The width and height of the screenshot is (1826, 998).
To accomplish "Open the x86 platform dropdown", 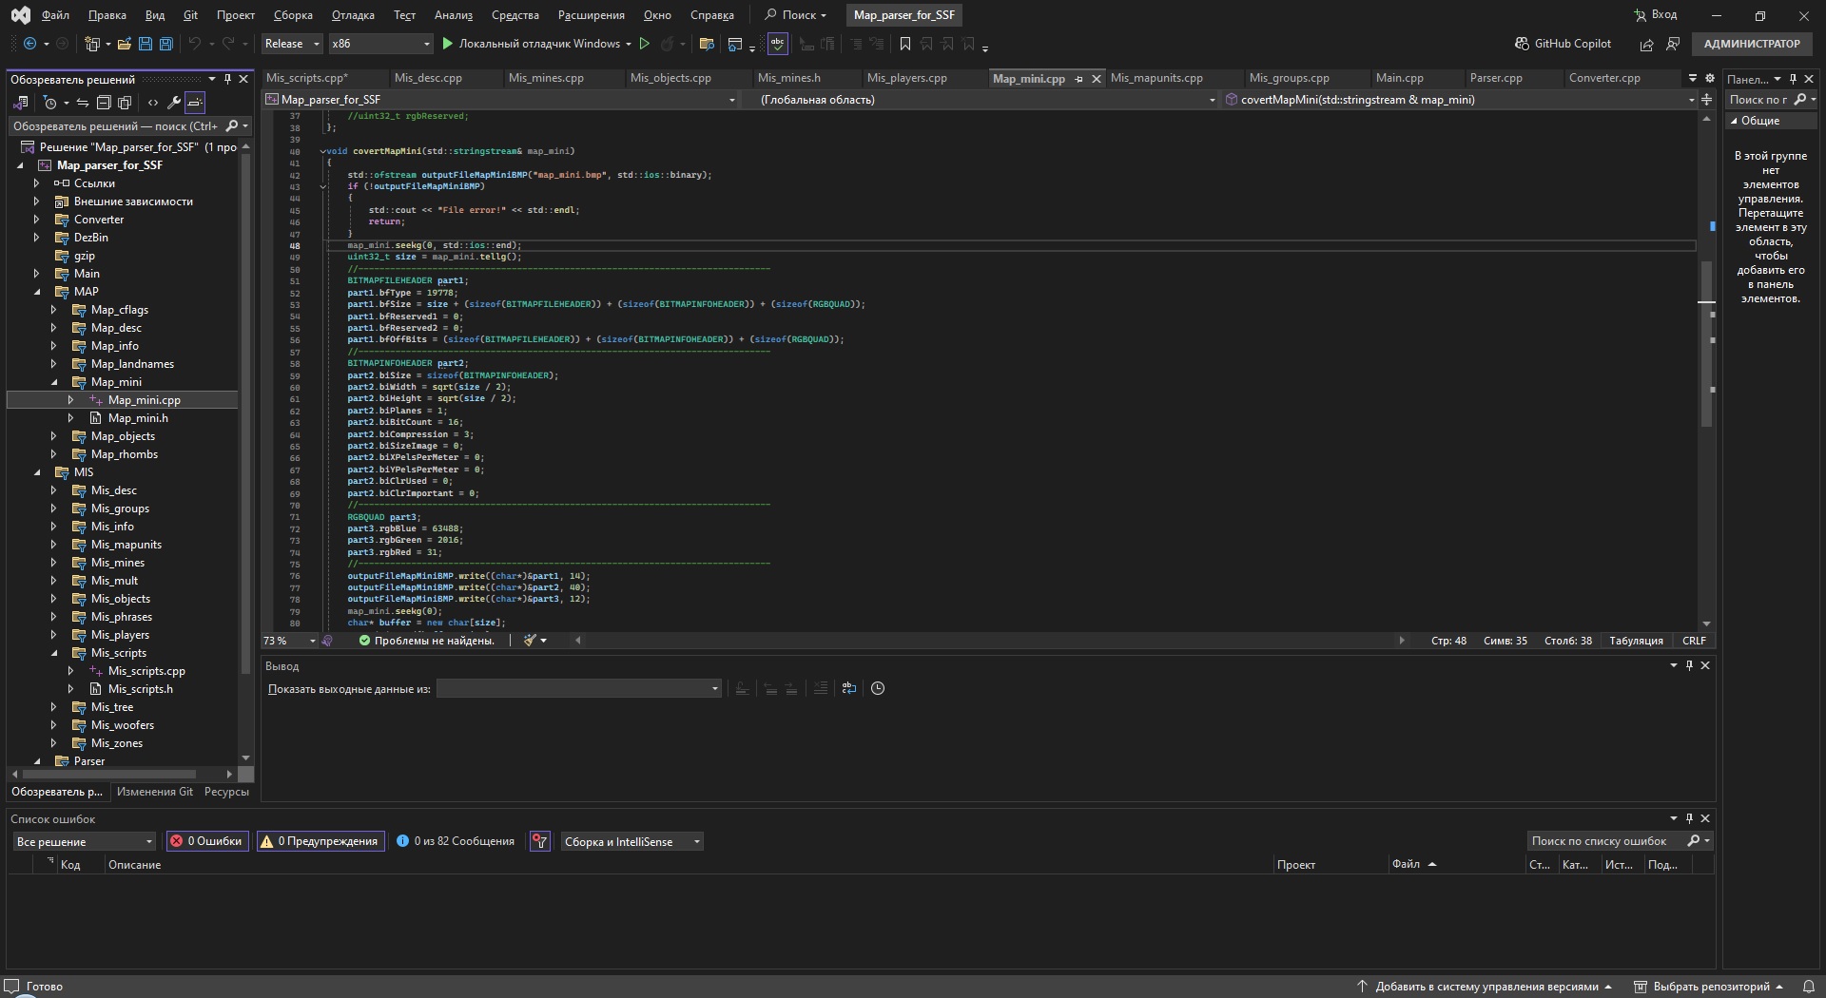I will pos(380,44).
